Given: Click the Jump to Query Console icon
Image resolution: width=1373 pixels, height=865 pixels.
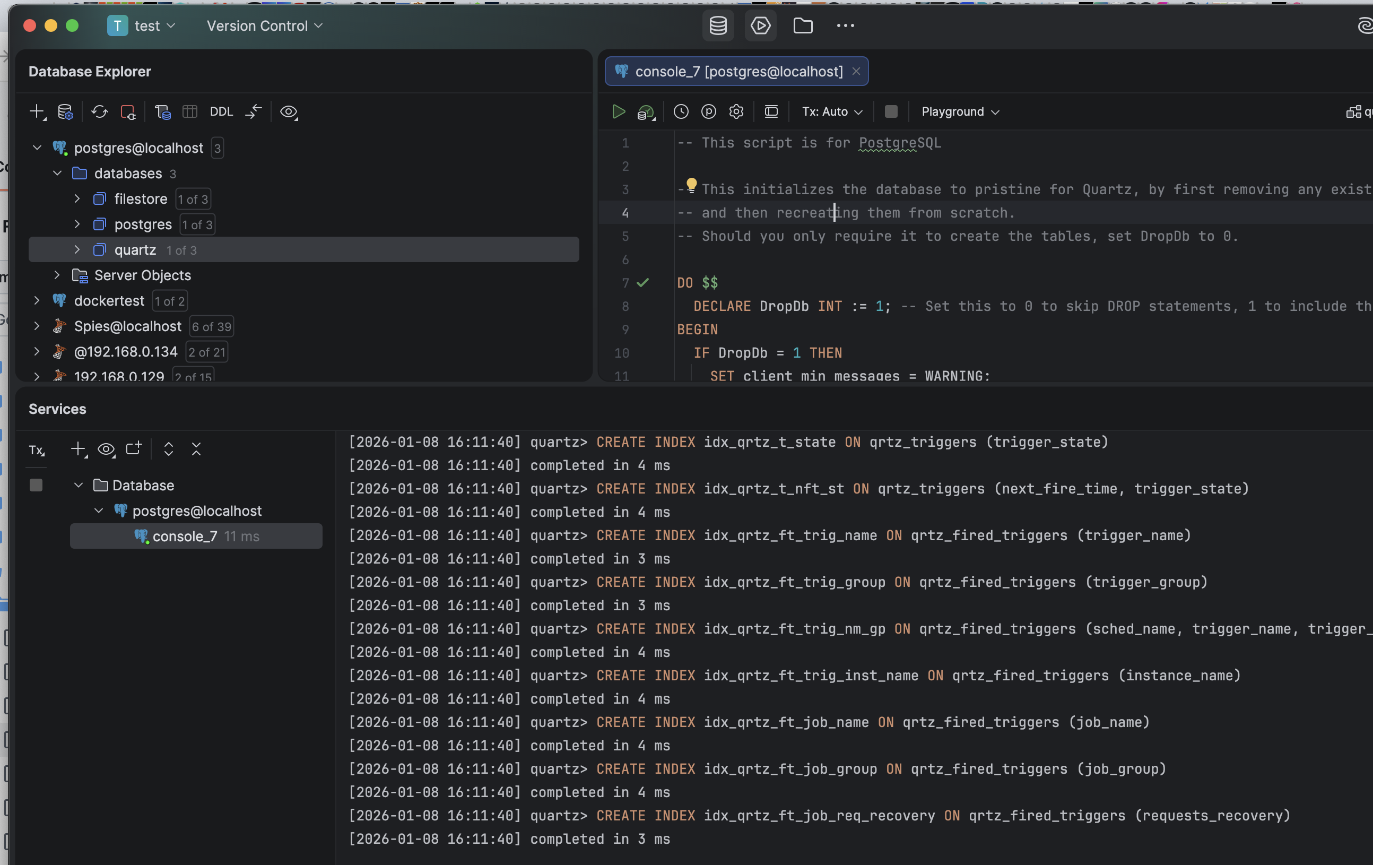Looking at the screenshot, I should (x=162, y=112).
